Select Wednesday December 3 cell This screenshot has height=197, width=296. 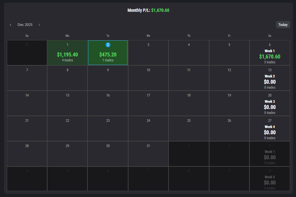(148, 53)
